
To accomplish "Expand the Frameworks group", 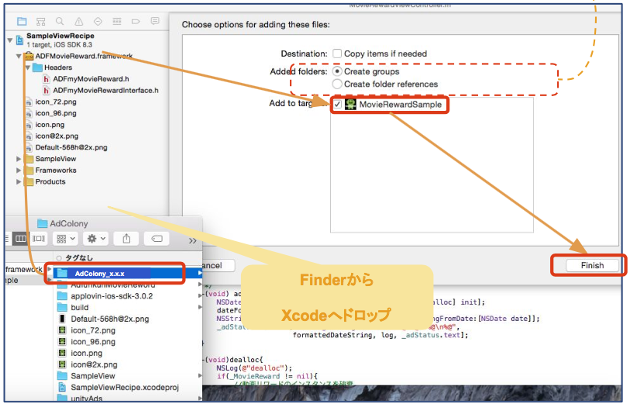I will click(x=19, y=171).
